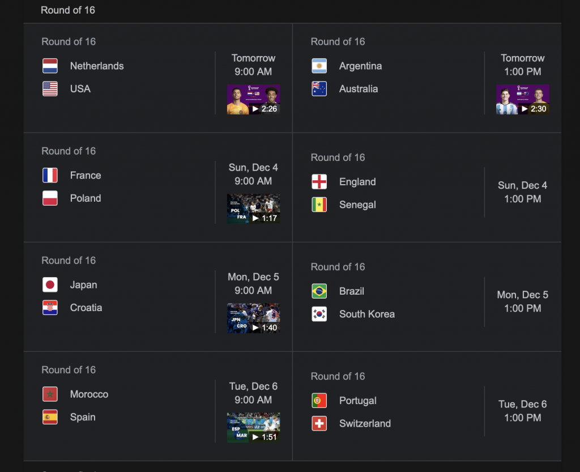
Task: Click the USA flag icon
Action: coord(50,89)
